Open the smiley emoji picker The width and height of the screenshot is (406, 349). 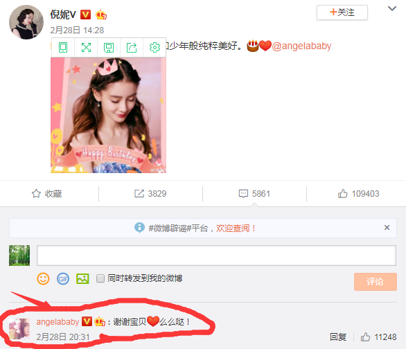pos(43,278)
